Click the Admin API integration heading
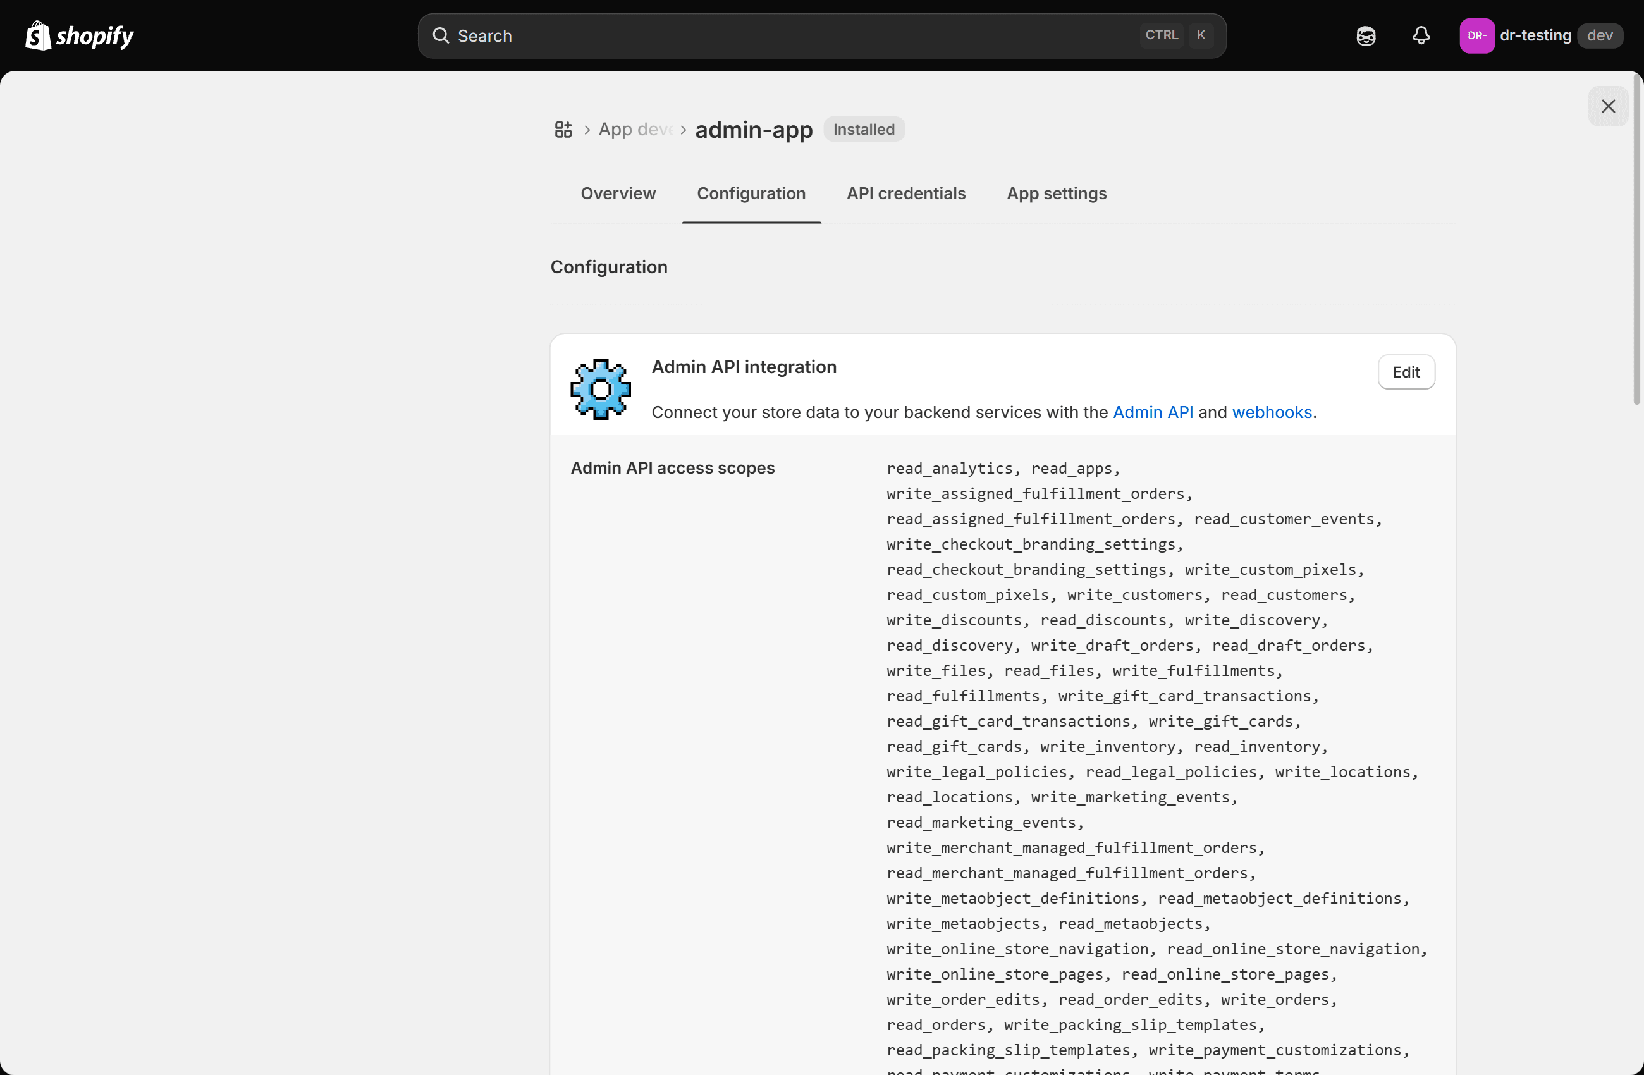Image resolution: width=1644 pixels, height=1075 pixels. 744,367
